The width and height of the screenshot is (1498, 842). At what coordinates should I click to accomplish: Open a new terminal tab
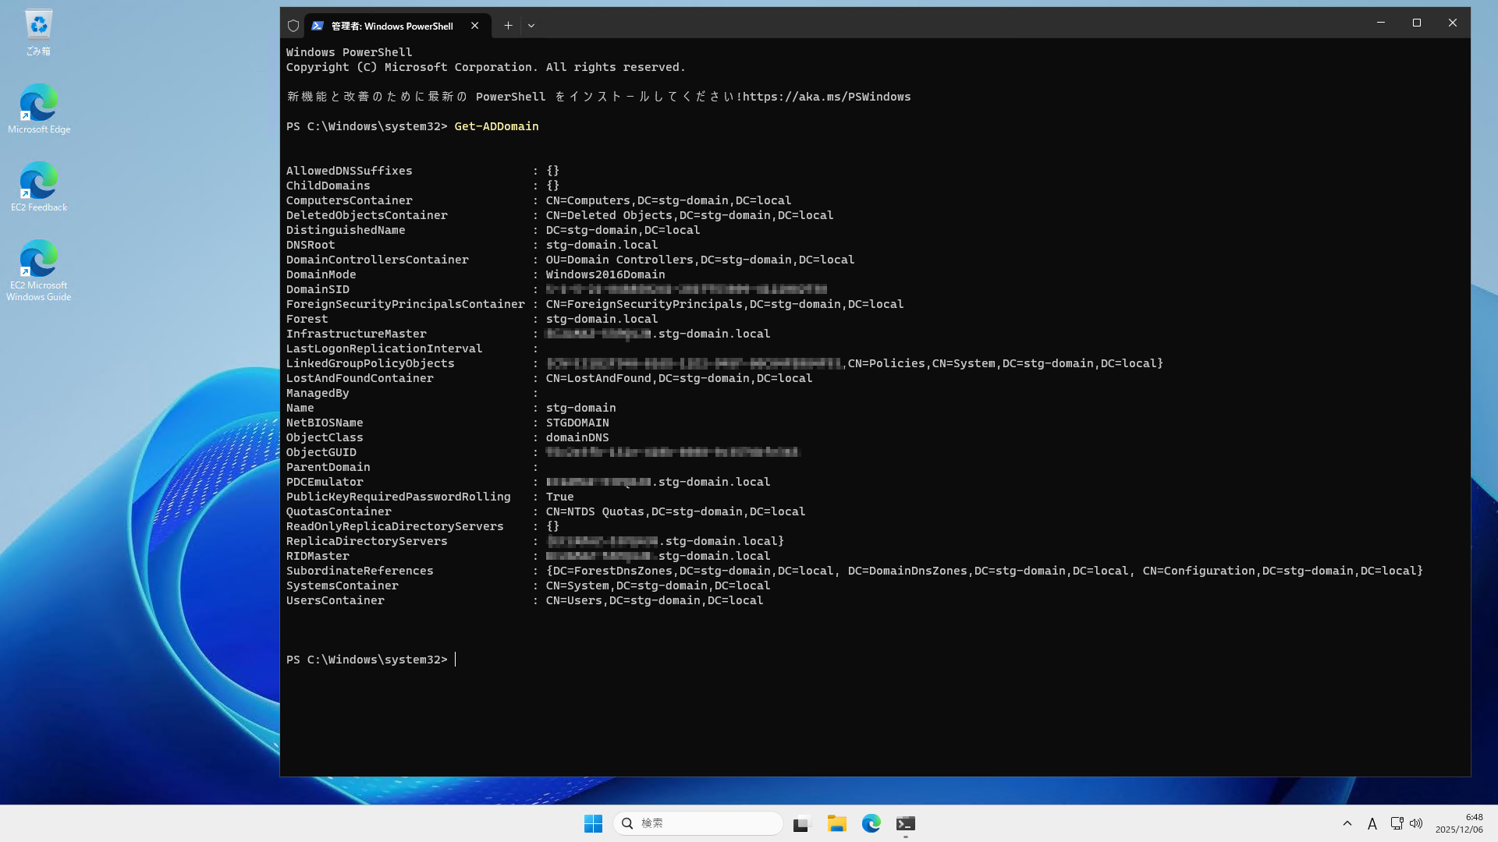point(508,25)
